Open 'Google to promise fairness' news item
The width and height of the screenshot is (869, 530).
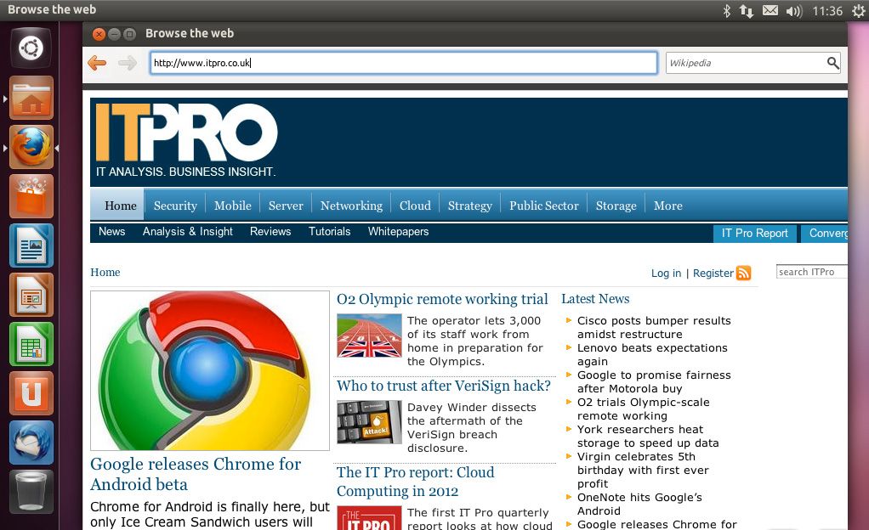654,381
